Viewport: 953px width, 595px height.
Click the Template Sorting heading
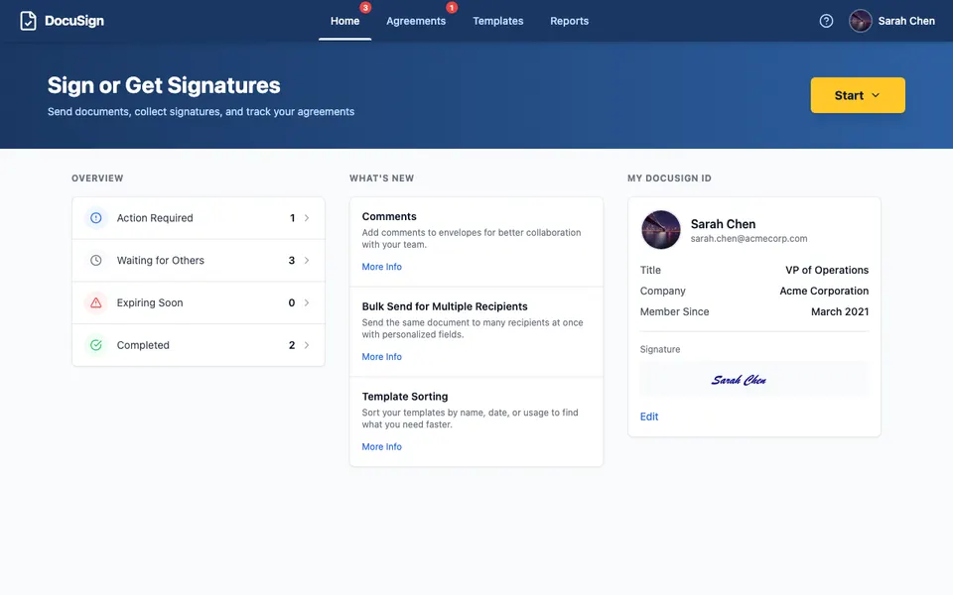point(405,397)
